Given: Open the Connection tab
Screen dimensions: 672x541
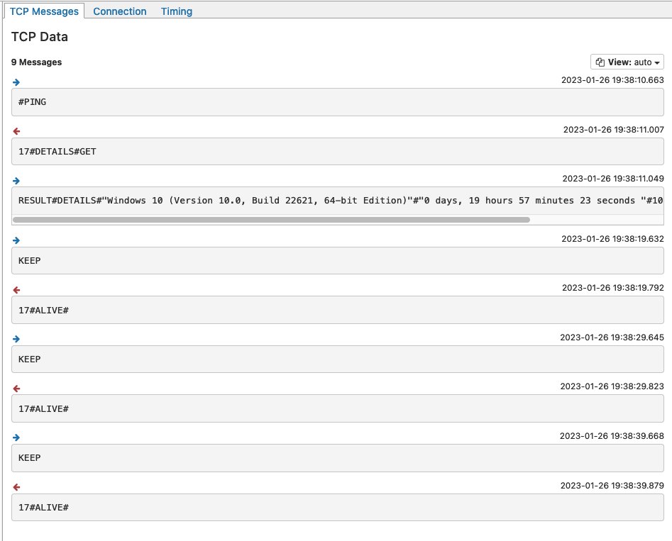Looking at the screenshot, I should [120, 11].
